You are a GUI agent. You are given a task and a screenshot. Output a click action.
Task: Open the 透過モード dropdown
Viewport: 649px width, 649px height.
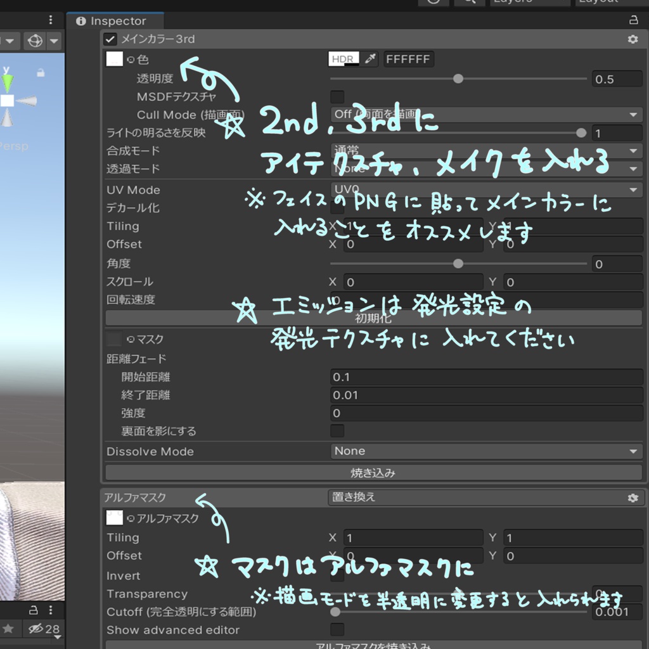point(486,169)
